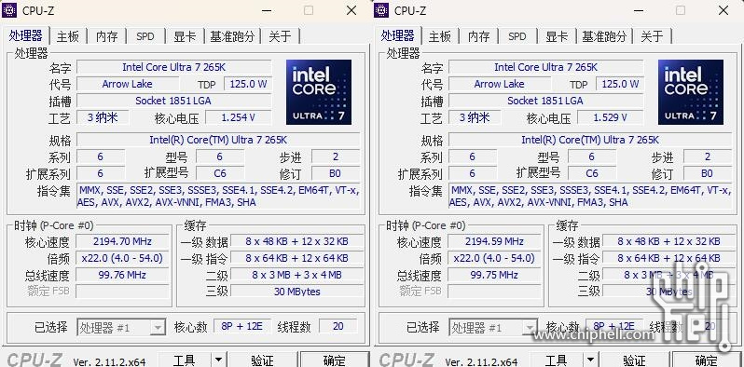Open the 内存 tab in the right window
The width and height of the screenshot is (744, 367).
pyautogui.click(x=479, y=36)
